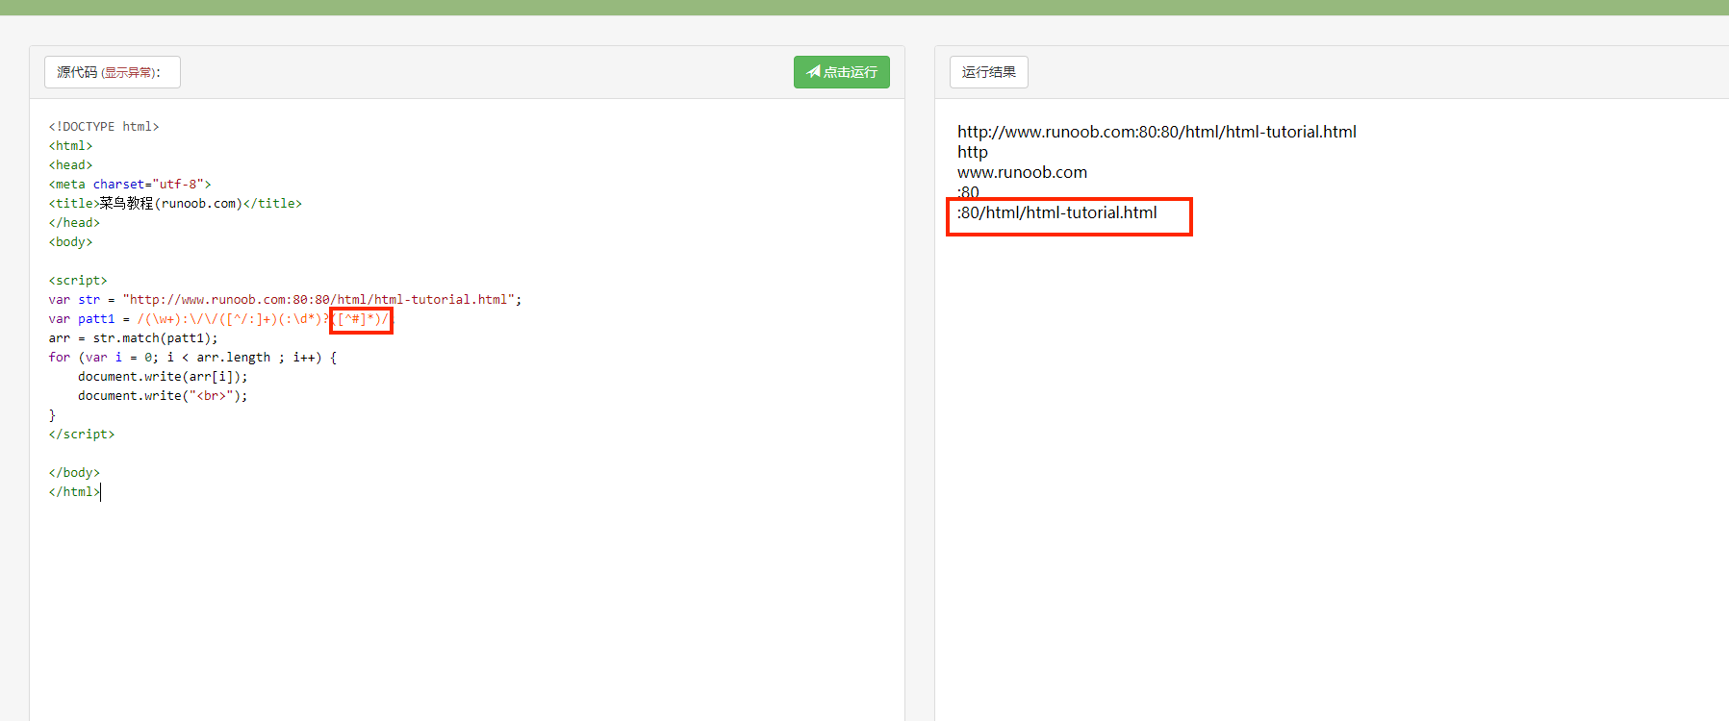The height and width of the screenshot is (721, 1729).
Task: Click the opening <html> tag line
Action: coord(70,146)
